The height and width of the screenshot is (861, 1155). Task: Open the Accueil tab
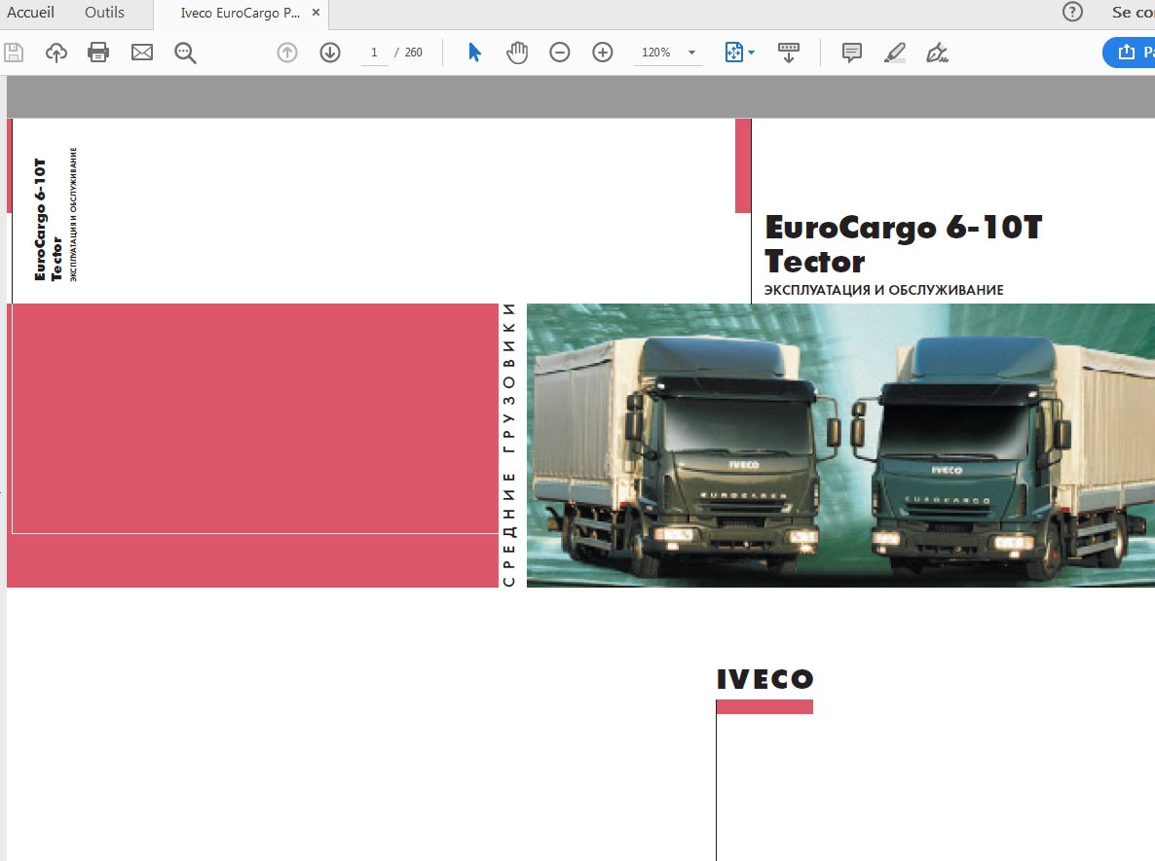coord(30,13)
